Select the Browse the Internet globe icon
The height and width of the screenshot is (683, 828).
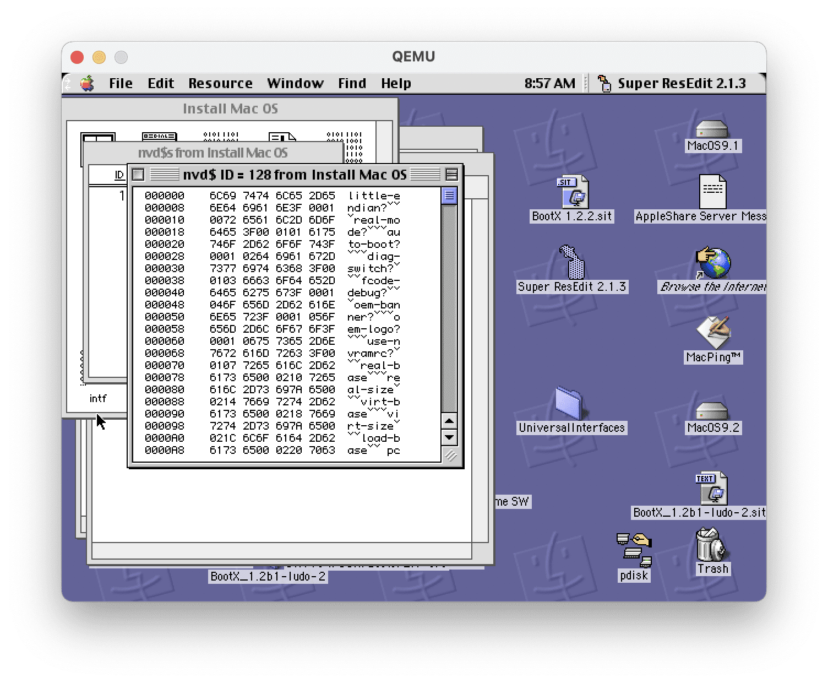713,263
